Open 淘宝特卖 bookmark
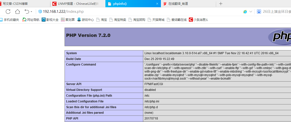 [x=118, y=20]
